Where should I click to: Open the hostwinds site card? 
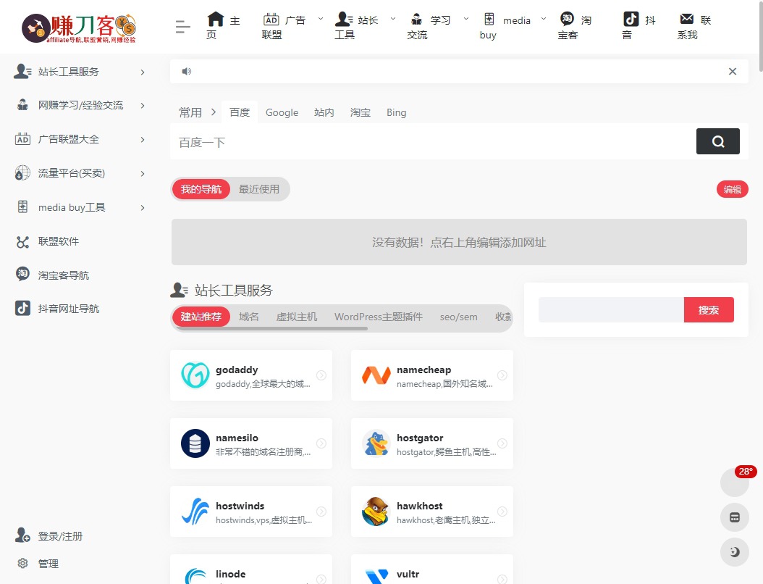coord(251,512)
